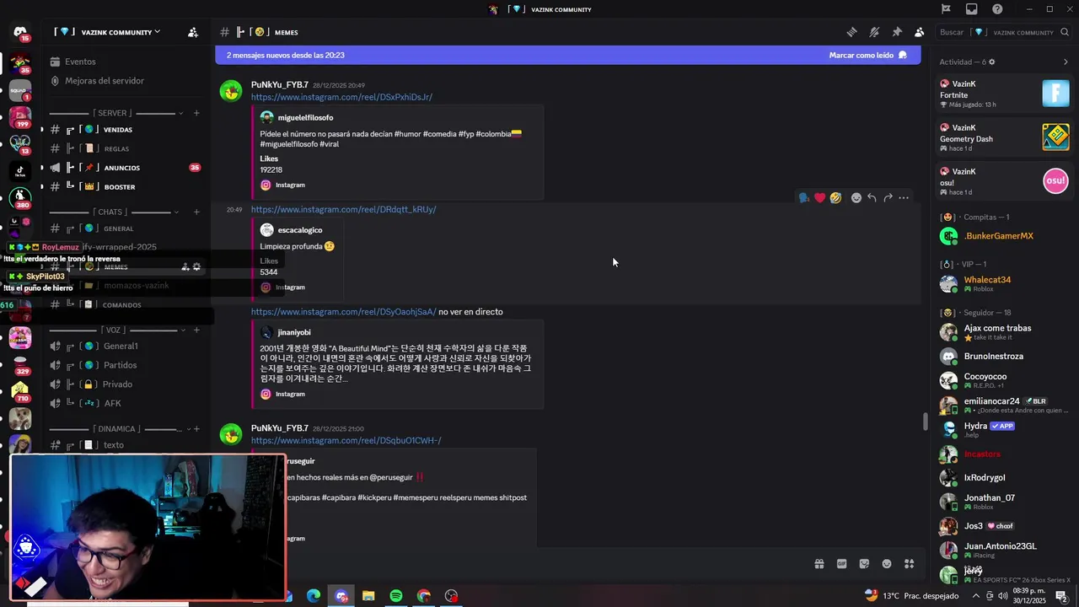This screenshot has height=607, width=1079.
Task: Open pinned messages pin icon
Action: (897, 32)
